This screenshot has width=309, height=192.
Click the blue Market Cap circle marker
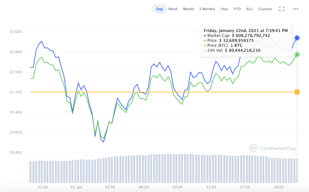point(297,38)
